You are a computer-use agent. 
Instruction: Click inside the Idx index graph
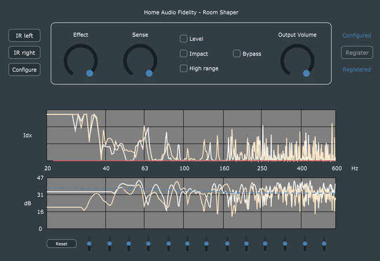pyautogui.click(x=191, y=135)
